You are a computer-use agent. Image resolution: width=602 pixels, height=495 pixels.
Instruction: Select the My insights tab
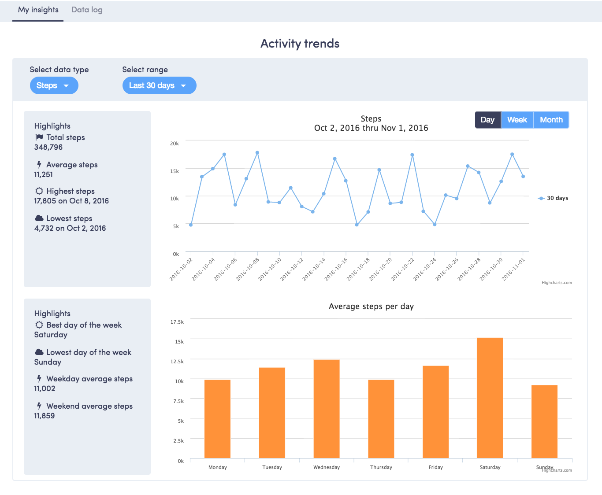37,9
